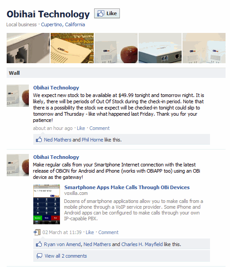Viewport: 230px width, 267px height.
Task: Expand View all 2 comments
Action: 66,256
